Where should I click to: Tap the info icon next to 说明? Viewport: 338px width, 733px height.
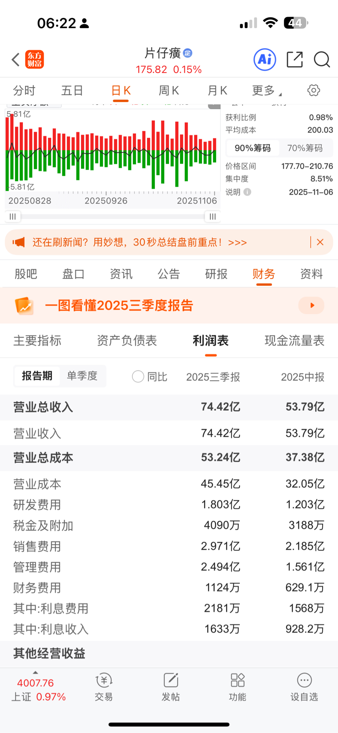247,192
